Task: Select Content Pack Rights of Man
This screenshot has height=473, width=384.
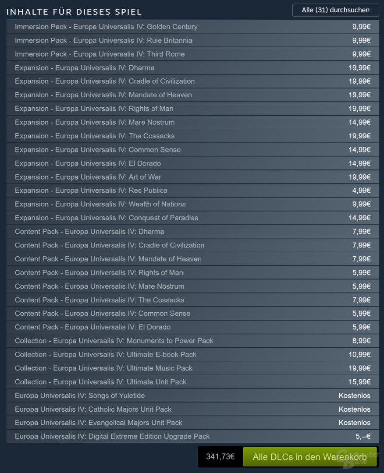Action: pos(192,273)
